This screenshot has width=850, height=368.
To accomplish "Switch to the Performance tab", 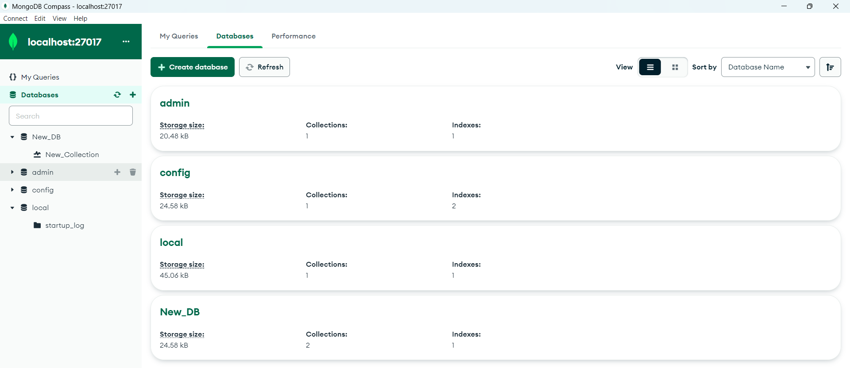I will [294, 36].
